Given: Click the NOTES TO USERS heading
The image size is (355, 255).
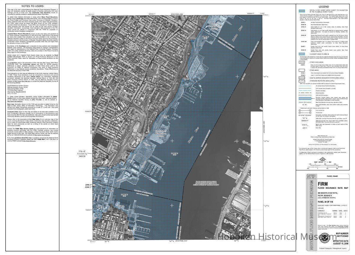Looking at the screenshot, I should (32, 7).
